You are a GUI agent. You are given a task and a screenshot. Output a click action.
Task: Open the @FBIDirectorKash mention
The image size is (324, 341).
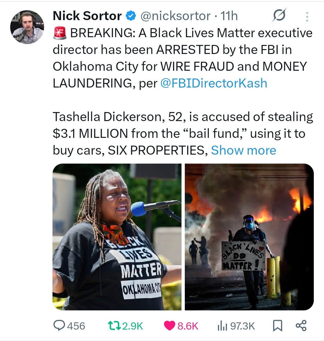pos(214,83)
